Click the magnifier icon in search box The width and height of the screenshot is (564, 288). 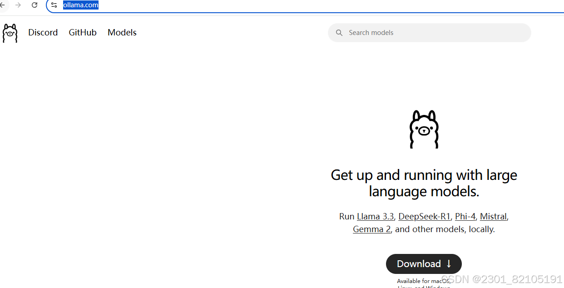[339, 33]
